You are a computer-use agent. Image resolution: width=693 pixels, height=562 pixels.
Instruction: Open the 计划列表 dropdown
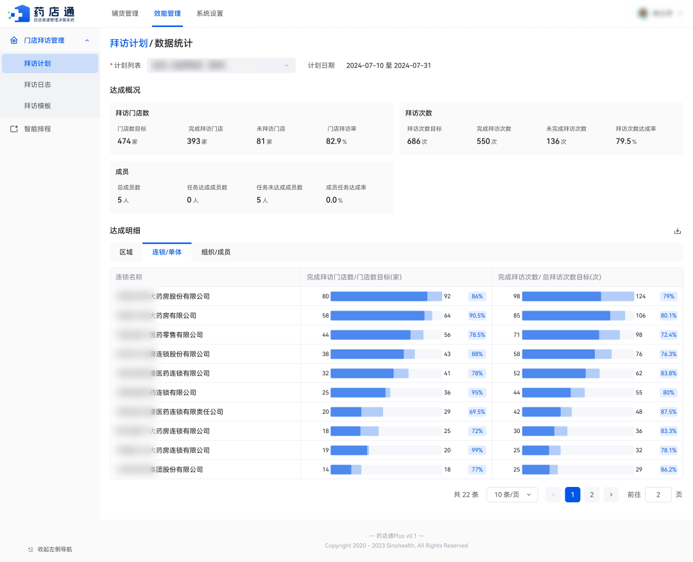(x=221, y=65)
